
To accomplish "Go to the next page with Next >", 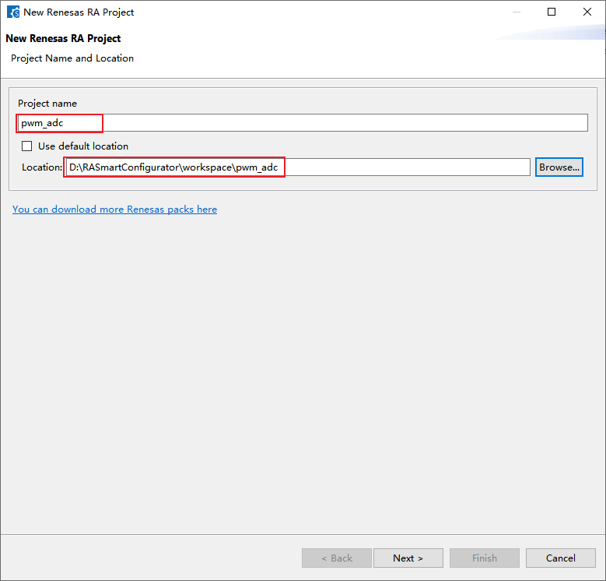I will (x=408, y=558).
